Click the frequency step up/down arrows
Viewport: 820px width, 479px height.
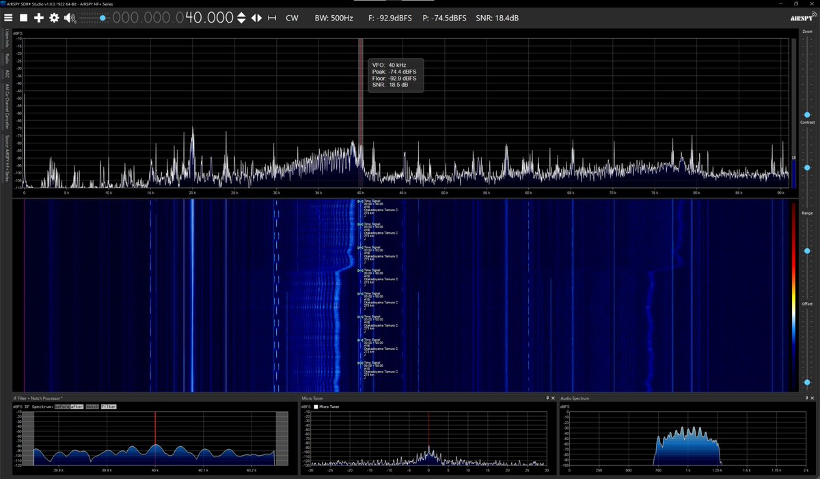coord(241,18)
